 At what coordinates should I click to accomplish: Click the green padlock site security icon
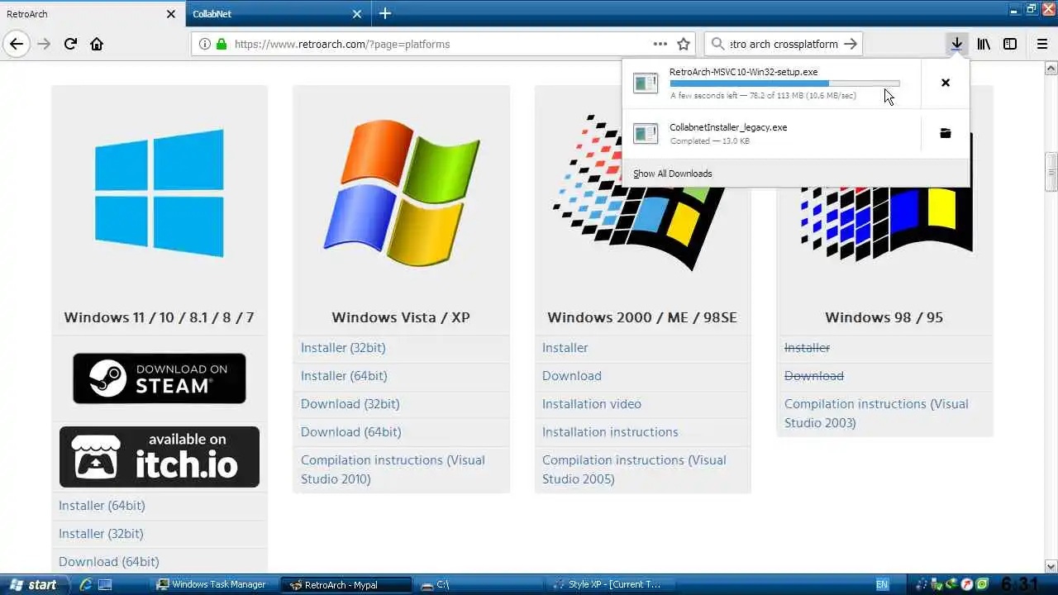[221, 44]
